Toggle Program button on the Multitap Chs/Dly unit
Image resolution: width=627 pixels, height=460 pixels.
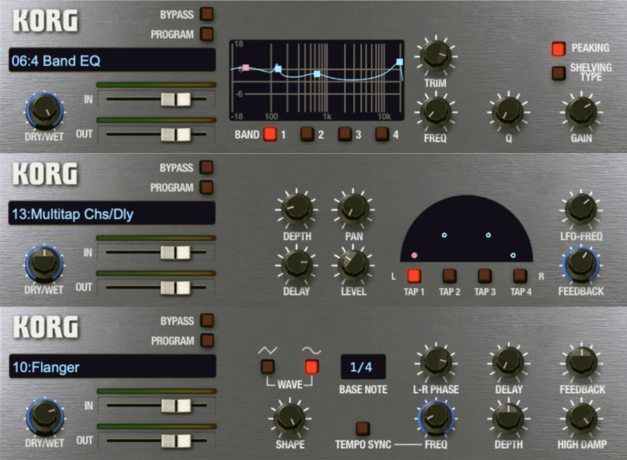point(206,187)
